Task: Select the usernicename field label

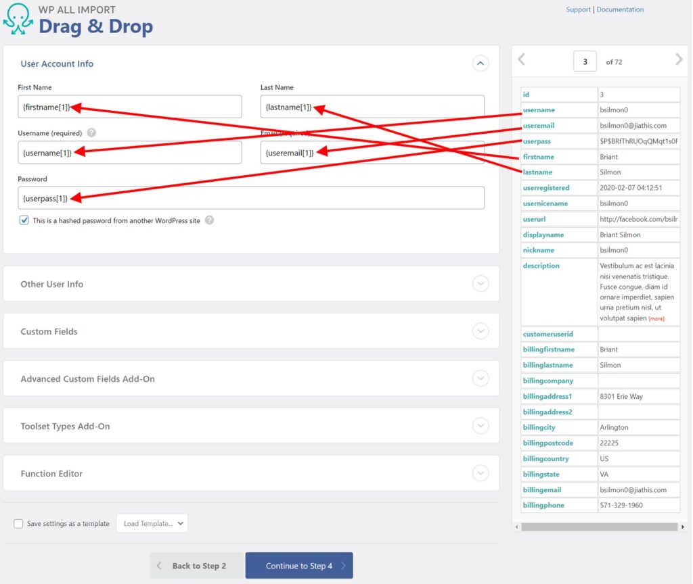Action: (545, 203)
